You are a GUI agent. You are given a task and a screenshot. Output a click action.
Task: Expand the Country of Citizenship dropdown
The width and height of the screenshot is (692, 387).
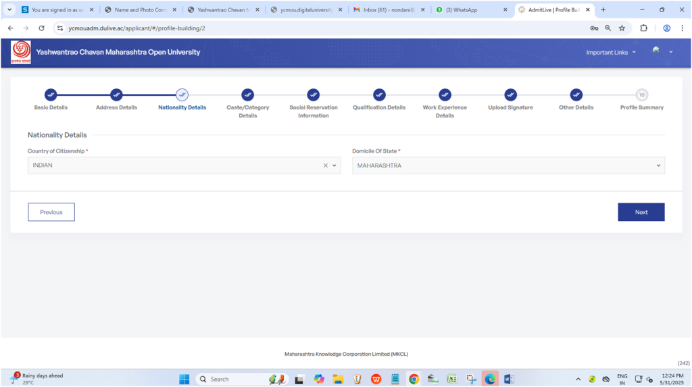(x=334, y=165)
